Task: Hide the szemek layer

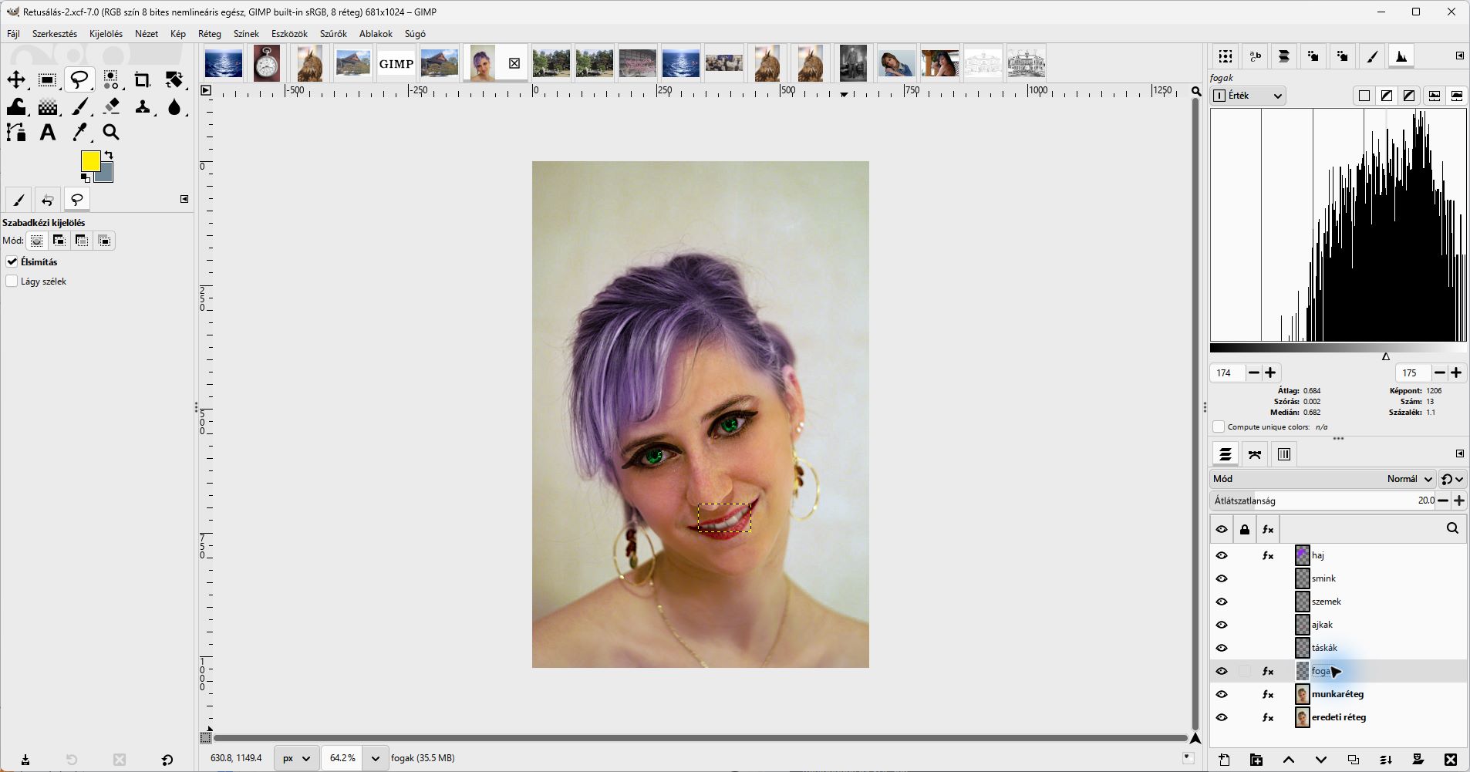Action: pyautogui.click(x=1222, y=602)
